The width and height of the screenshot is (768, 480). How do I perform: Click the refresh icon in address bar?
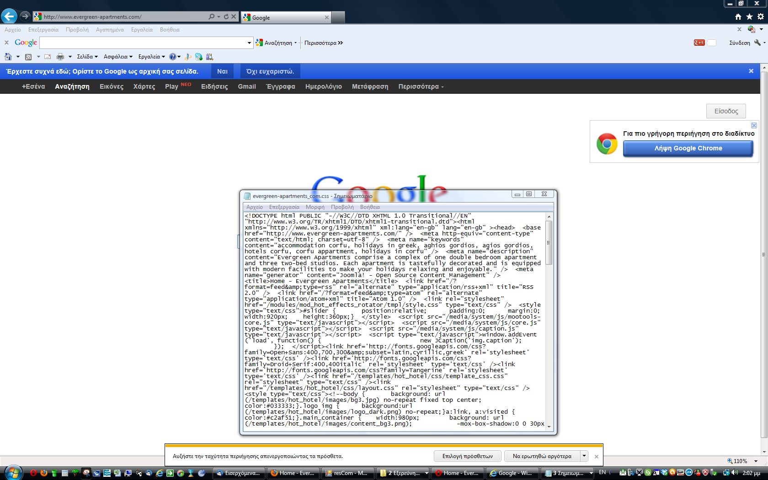coord(226,16)
